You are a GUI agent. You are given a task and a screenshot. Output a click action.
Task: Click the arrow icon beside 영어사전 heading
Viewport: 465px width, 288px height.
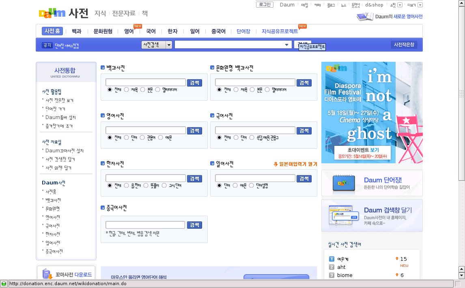103,116
